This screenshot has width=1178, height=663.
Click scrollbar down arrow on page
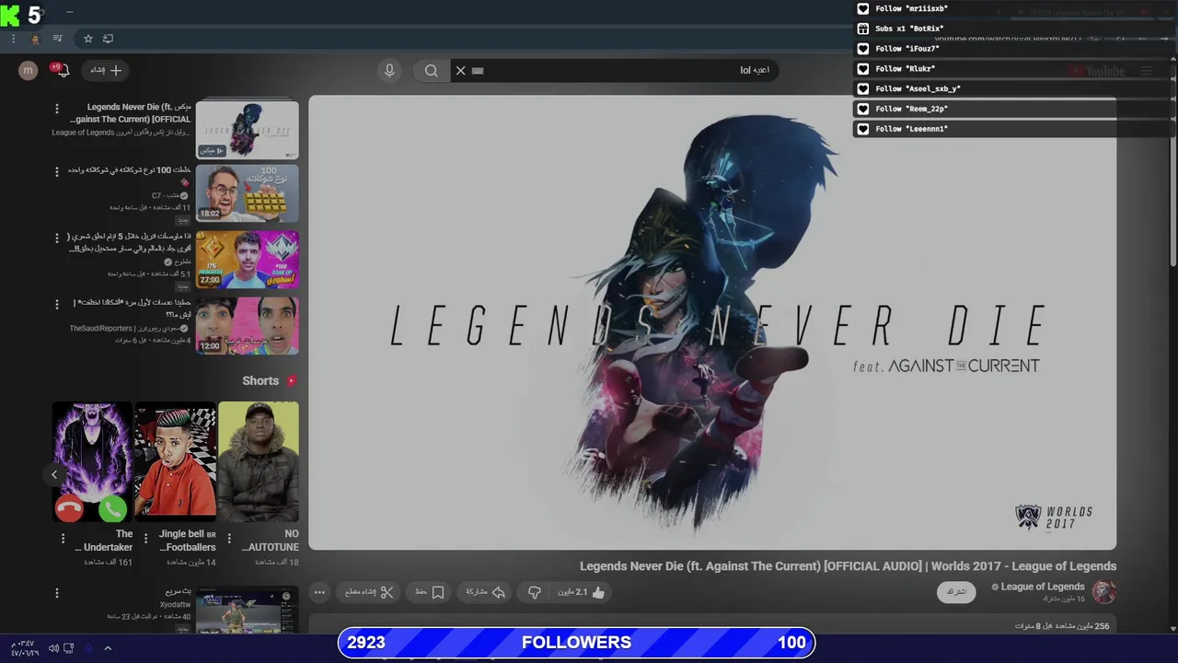(1172, 628)
